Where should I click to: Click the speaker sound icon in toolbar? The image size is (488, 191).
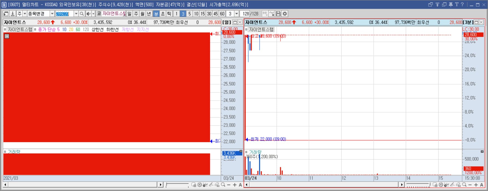click(89, 14)
